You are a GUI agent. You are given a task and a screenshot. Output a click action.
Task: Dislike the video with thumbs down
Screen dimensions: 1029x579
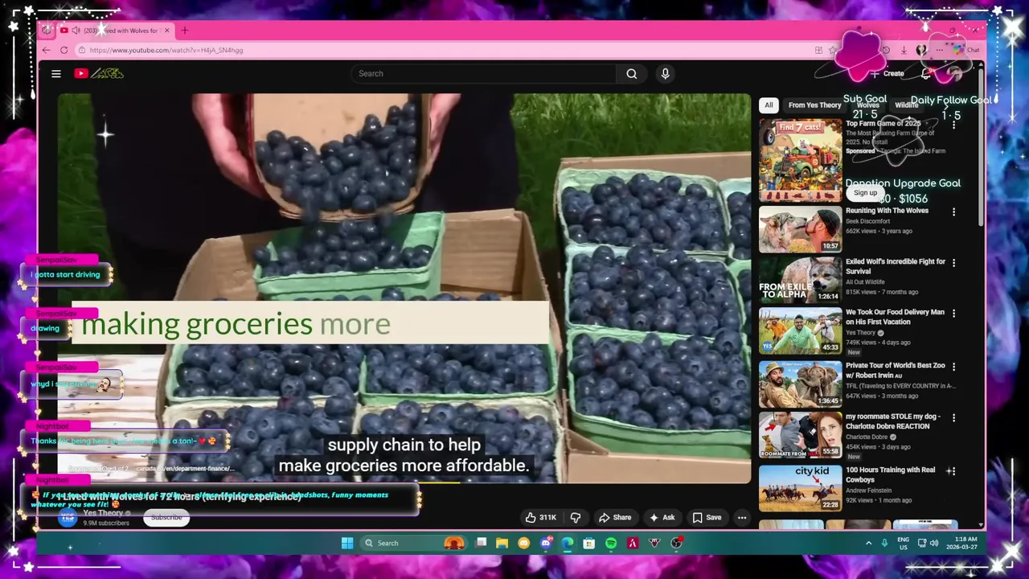click(576, 517)
